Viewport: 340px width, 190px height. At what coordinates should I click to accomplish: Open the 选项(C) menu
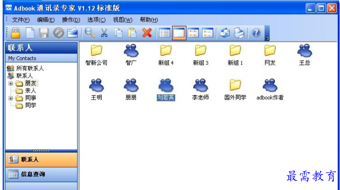tap(96, 20)
